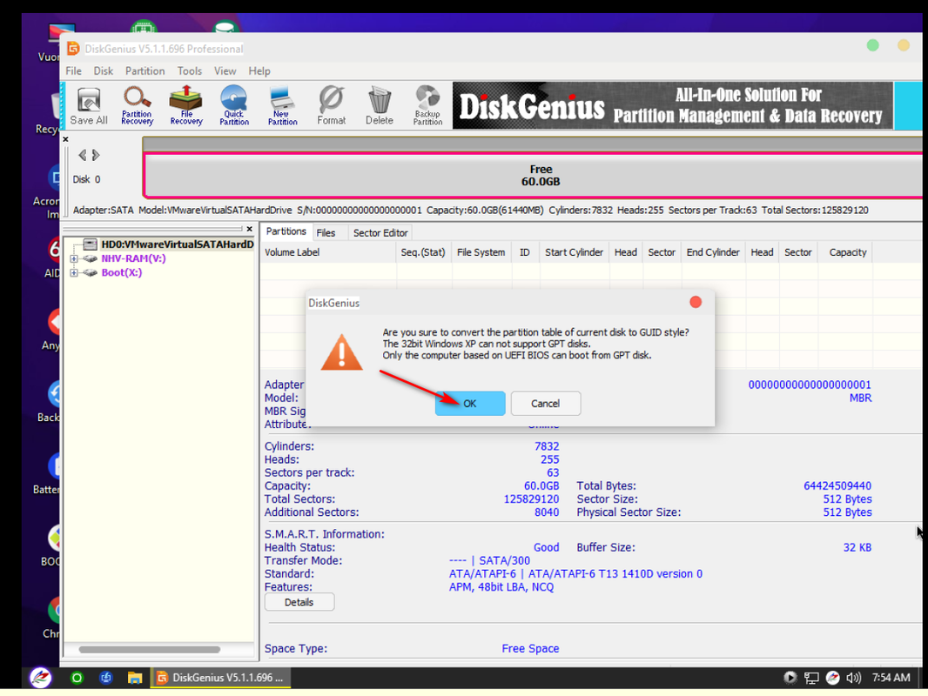928x696 pixels.
Task: Select NHV-RAM(V:) volume in tree
Action: pyautogui.click(x=133, y=258)
